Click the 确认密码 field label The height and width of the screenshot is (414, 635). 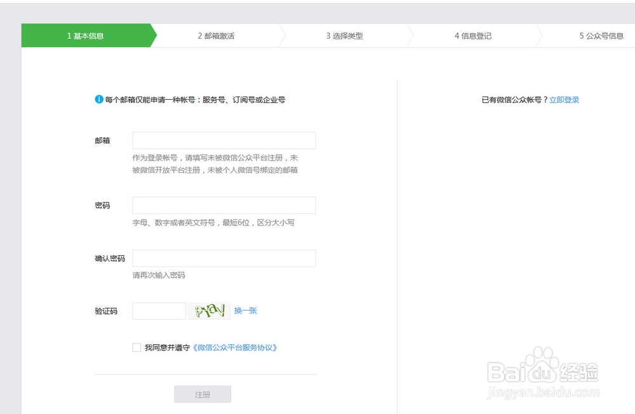point(110,258)
